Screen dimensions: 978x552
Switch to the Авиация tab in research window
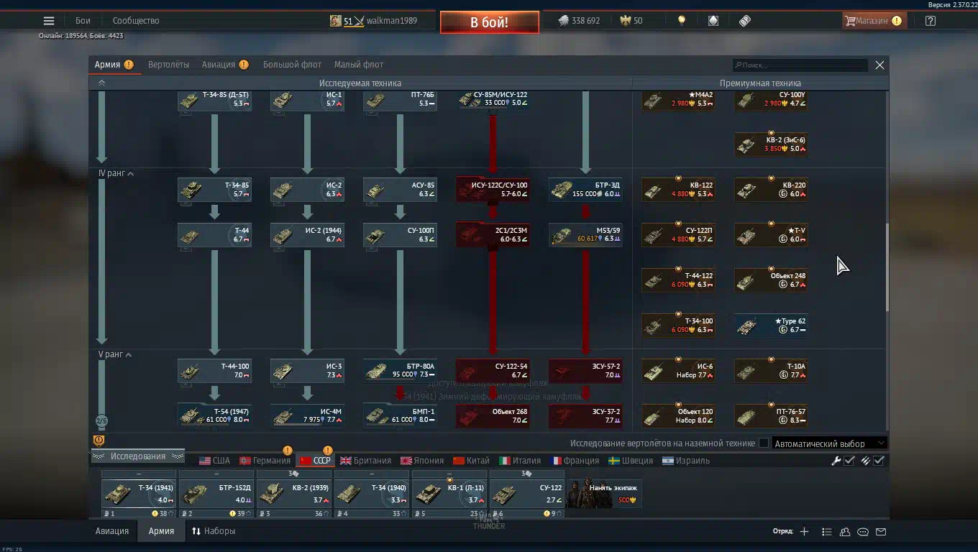click(225, 65)
